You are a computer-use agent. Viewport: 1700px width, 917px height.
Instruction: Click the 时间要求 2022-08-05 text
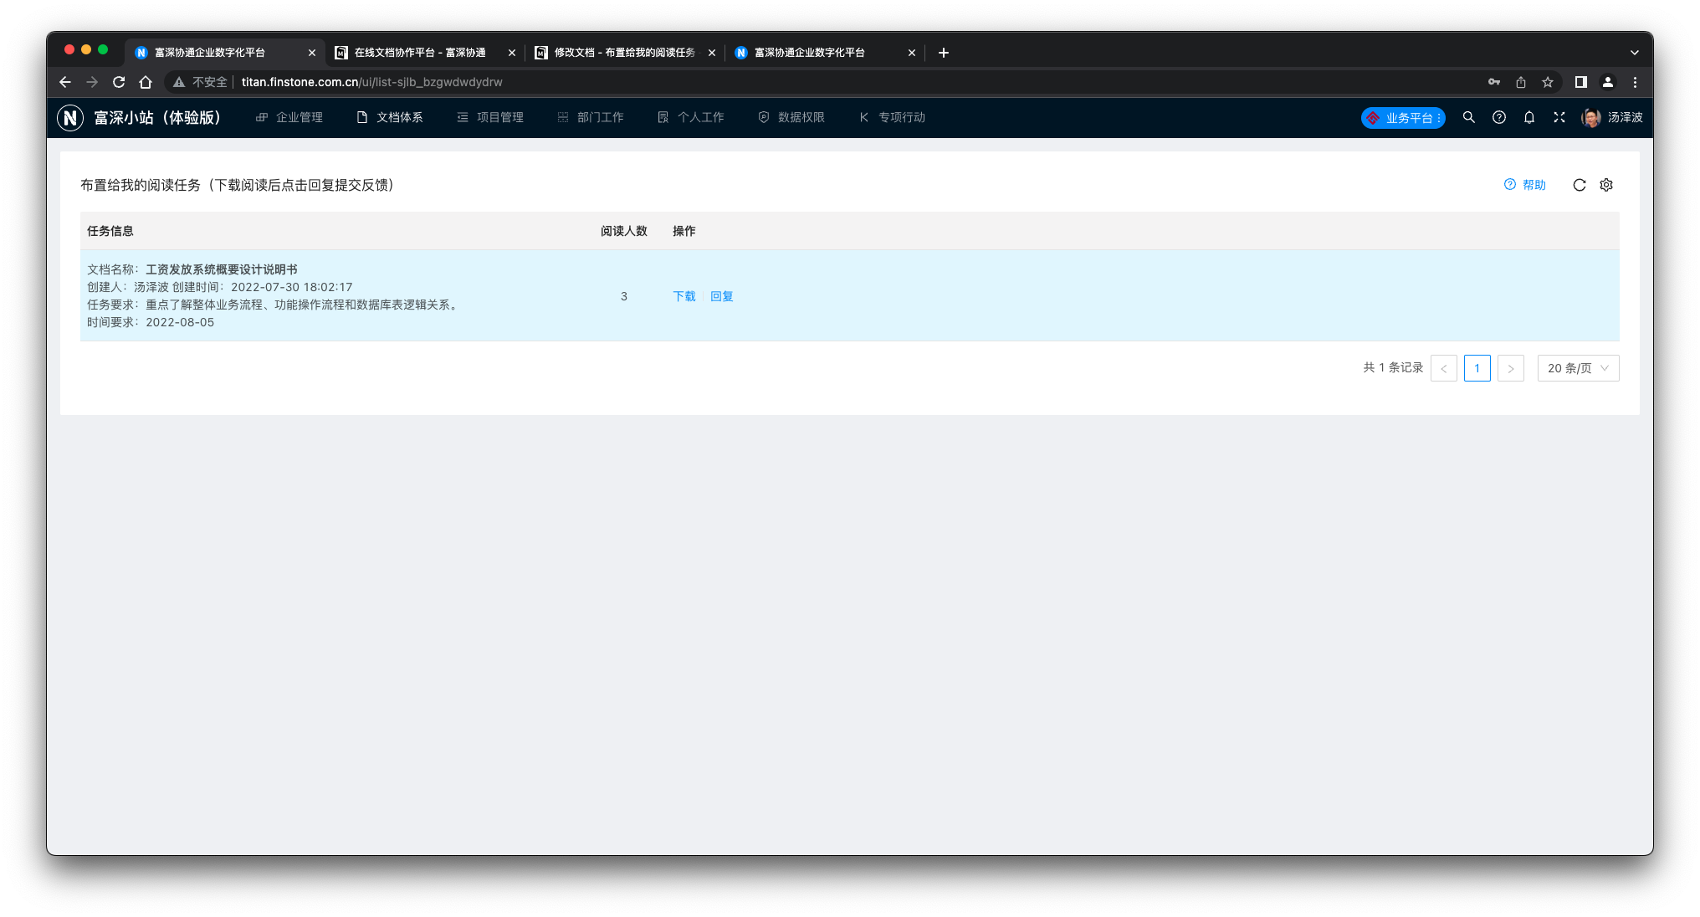(151, 322)
